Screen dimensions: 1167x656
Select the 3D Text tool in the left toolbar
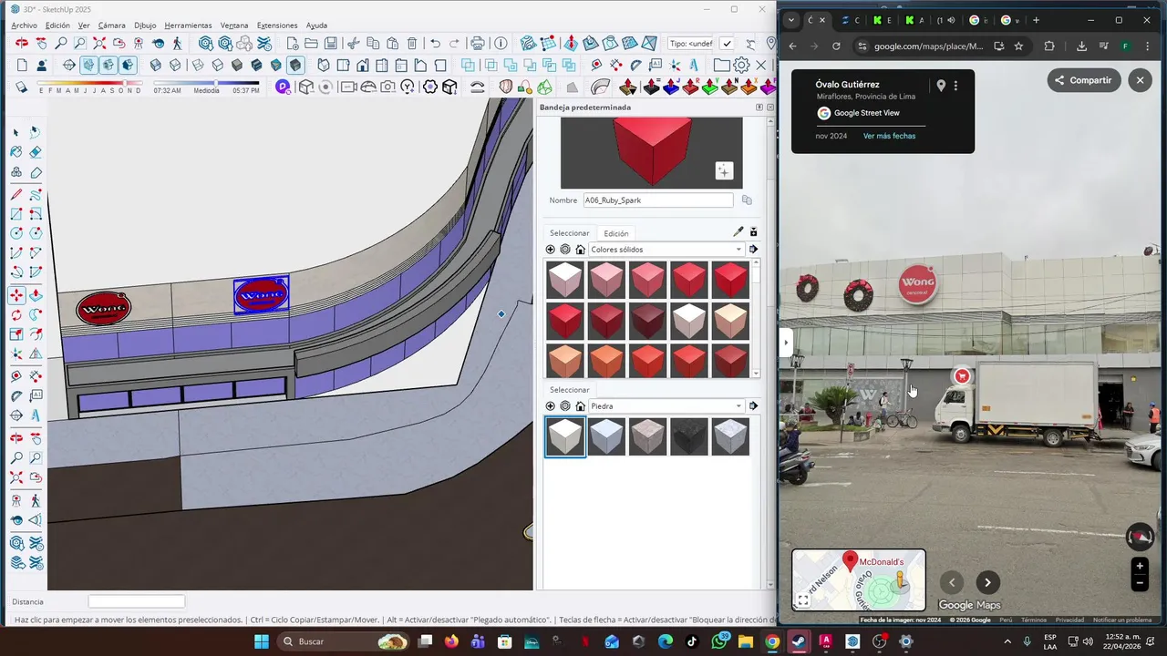[x=36, y=415]
